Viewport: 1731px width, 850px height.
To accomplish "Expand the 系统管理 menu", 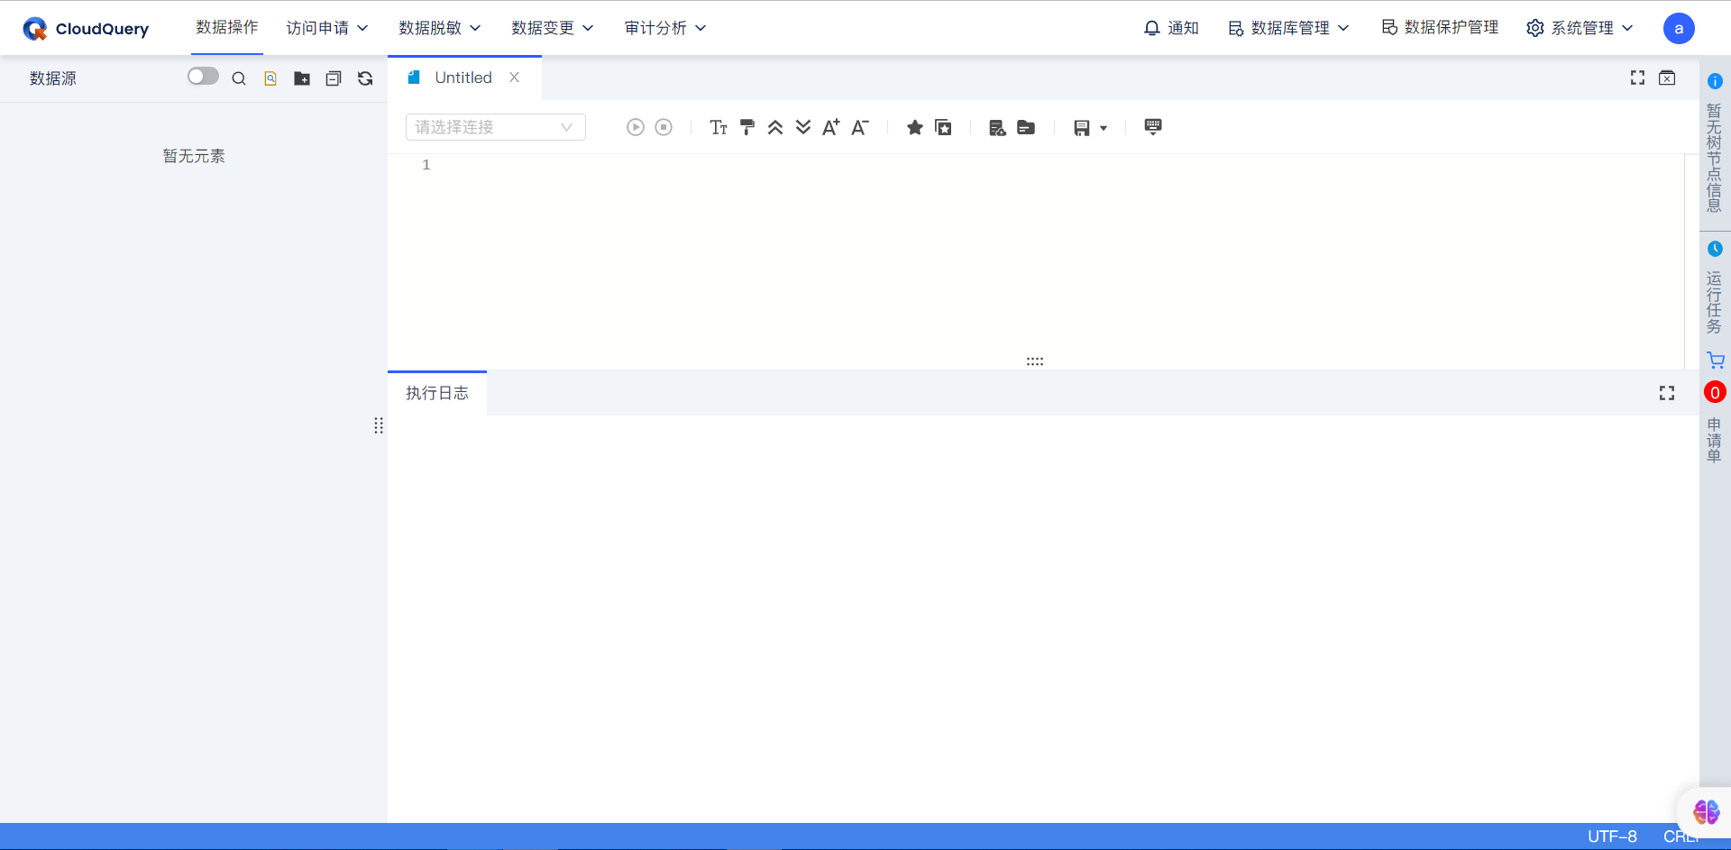I will point(1580,28).
